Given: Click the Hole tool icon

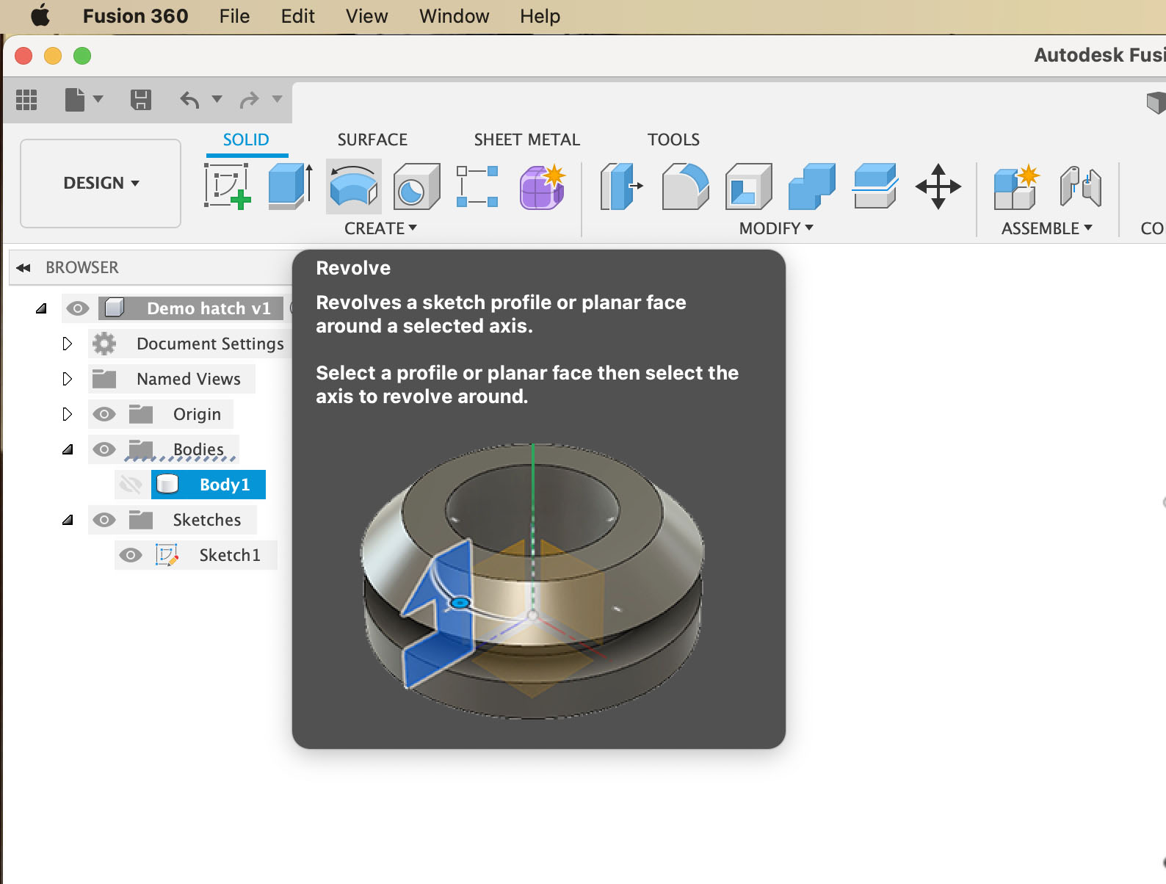Looking at the screenshot, I should coord(416,186).
